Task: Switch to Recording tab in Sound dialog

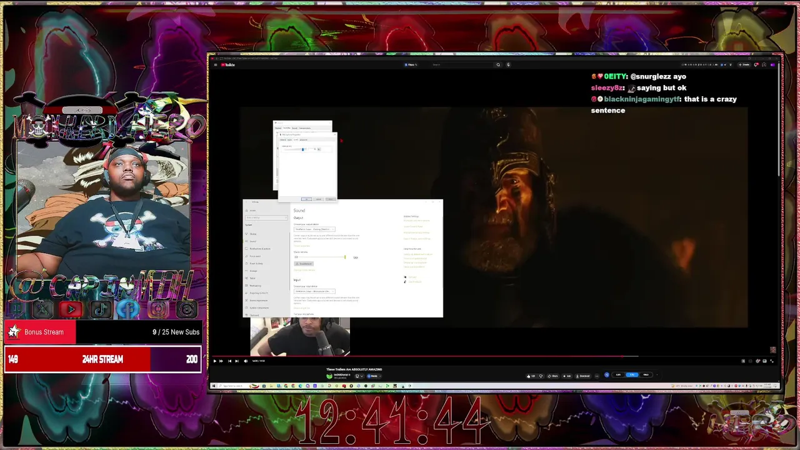Action: point(287,128)
